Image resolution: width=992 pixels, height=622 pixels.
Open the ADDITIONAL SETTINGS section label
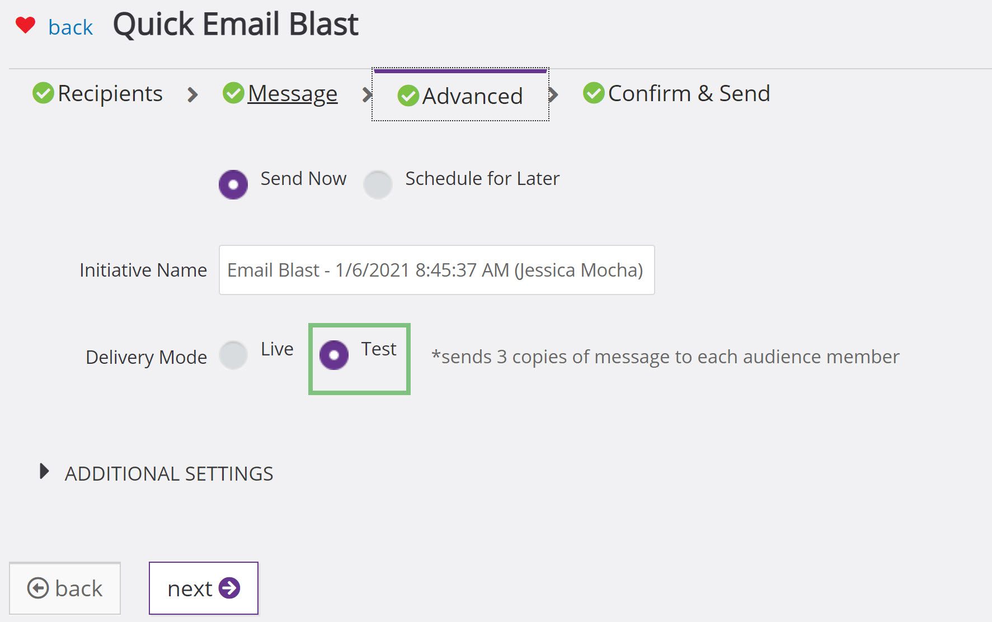(x=169, y=474)
